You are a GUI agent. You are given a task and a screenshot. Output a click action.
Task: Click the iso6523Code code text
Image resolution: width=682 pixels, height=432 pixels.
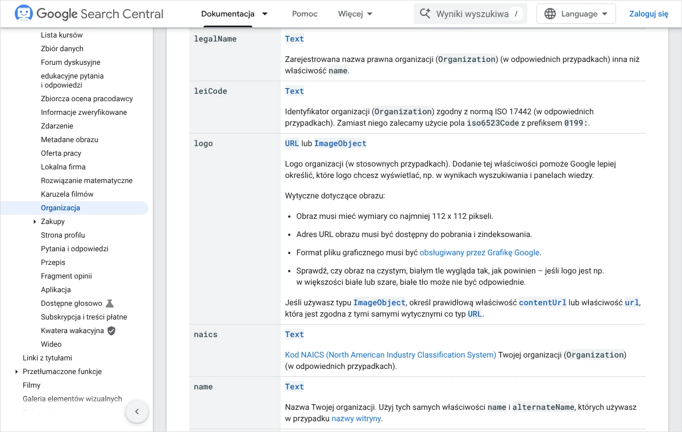(x=493, y=123)
